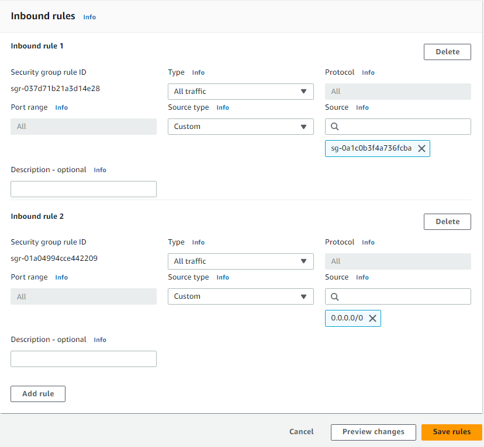Open the Source type dropdown for rule 1
This screenshot has height=447, width=484.
pos(240,127)
